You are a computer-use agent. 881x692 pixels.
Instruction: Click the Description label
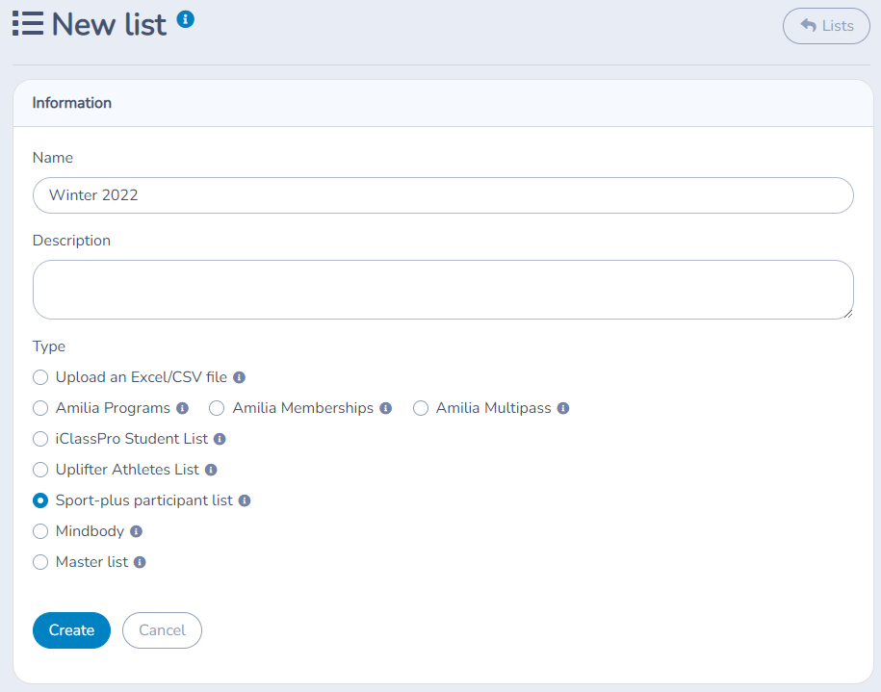point(71,241)
